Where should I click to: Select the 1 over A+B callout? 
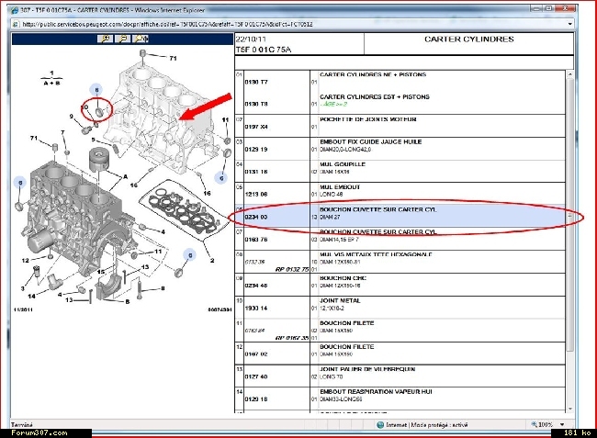[x=51, y=78]
